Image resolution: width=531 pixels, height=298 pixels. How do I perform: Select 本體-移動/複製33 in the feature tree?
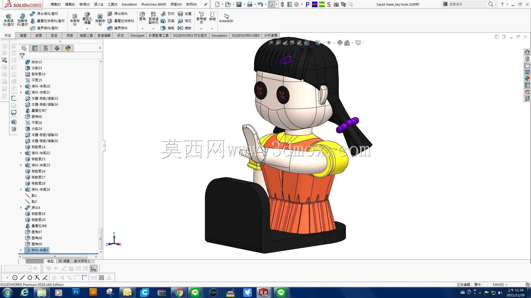[x=41, y=99]
